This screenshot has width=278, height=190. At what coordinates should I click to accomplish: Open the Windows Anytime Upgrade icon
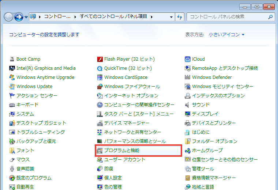(12, 77)
